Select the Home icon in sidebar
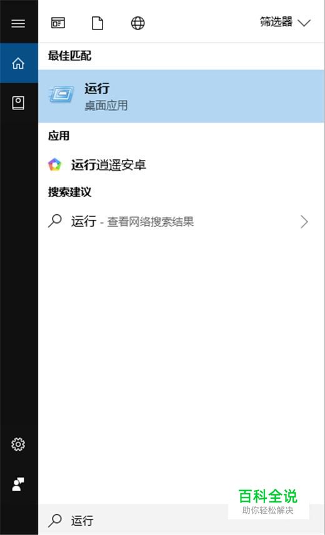The height and width of the screenshot is (535, 325). tap(18, 64)
